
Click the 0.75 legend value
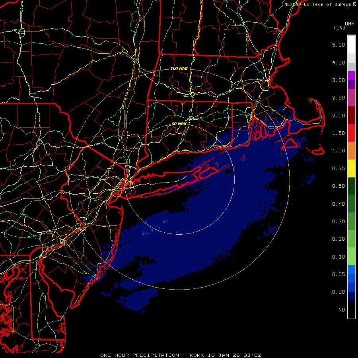coord(339,169)
